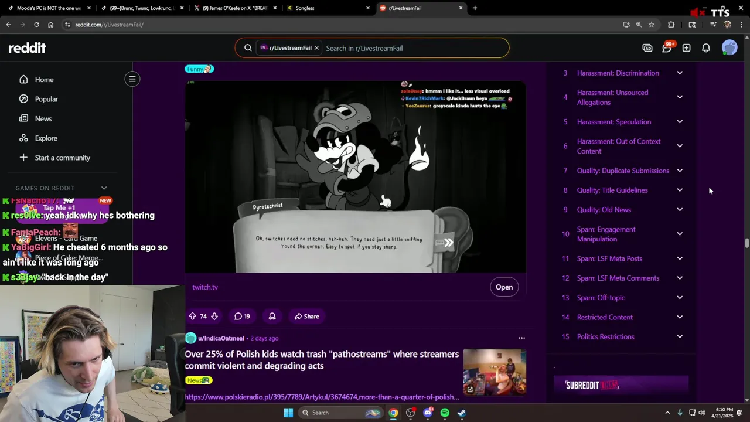Reload the page
This screenshot has width=750, height=422.
pyautogui.click(x=36, y=25)
